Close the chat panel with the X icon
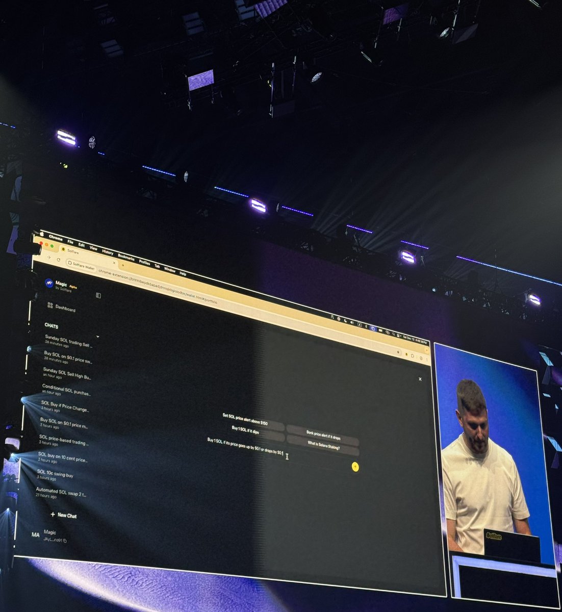The width and height of the screenshot is (562, 612). [420, 379]
